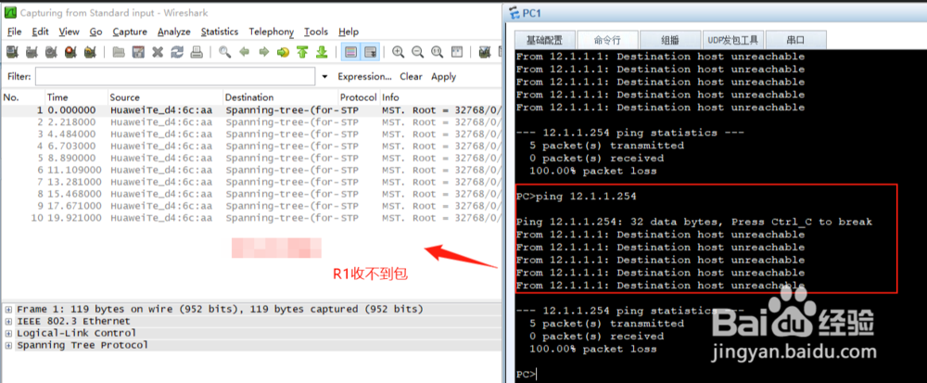
Task: Zoom in on packet text
Action: point(399,52)
